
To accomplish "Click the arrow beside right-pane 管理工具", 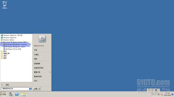I will [50, 72].
